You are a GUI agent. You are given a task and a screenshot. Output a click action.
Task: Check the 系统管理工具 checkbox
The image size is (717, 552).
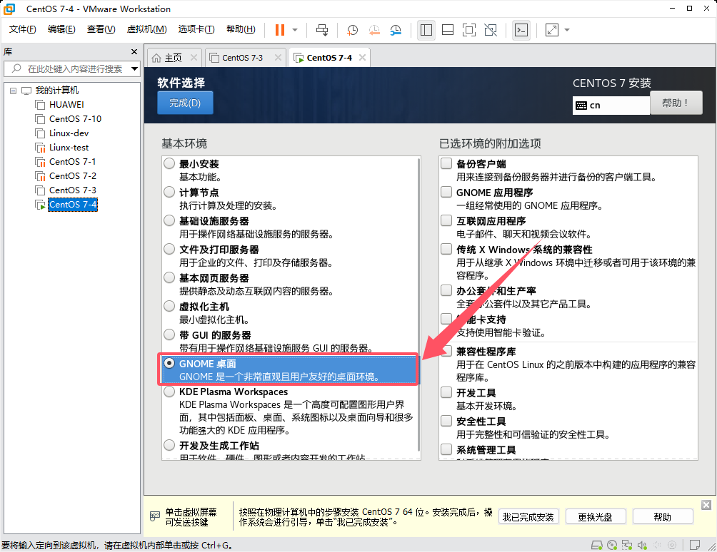(446, 449)
